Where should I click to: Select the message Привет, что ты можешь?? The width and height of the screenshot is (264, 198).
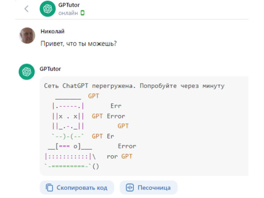(x=79, y=44)
